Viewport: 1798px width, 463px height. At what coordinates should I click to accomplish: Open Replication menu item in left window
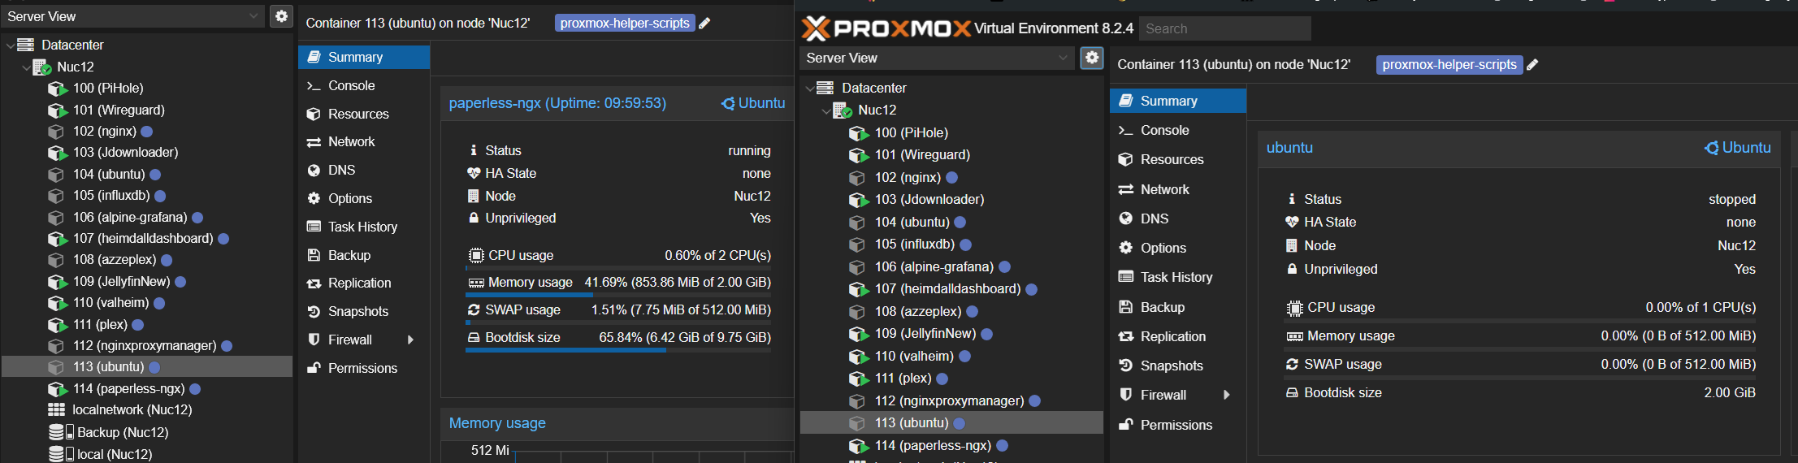point(364,283)
